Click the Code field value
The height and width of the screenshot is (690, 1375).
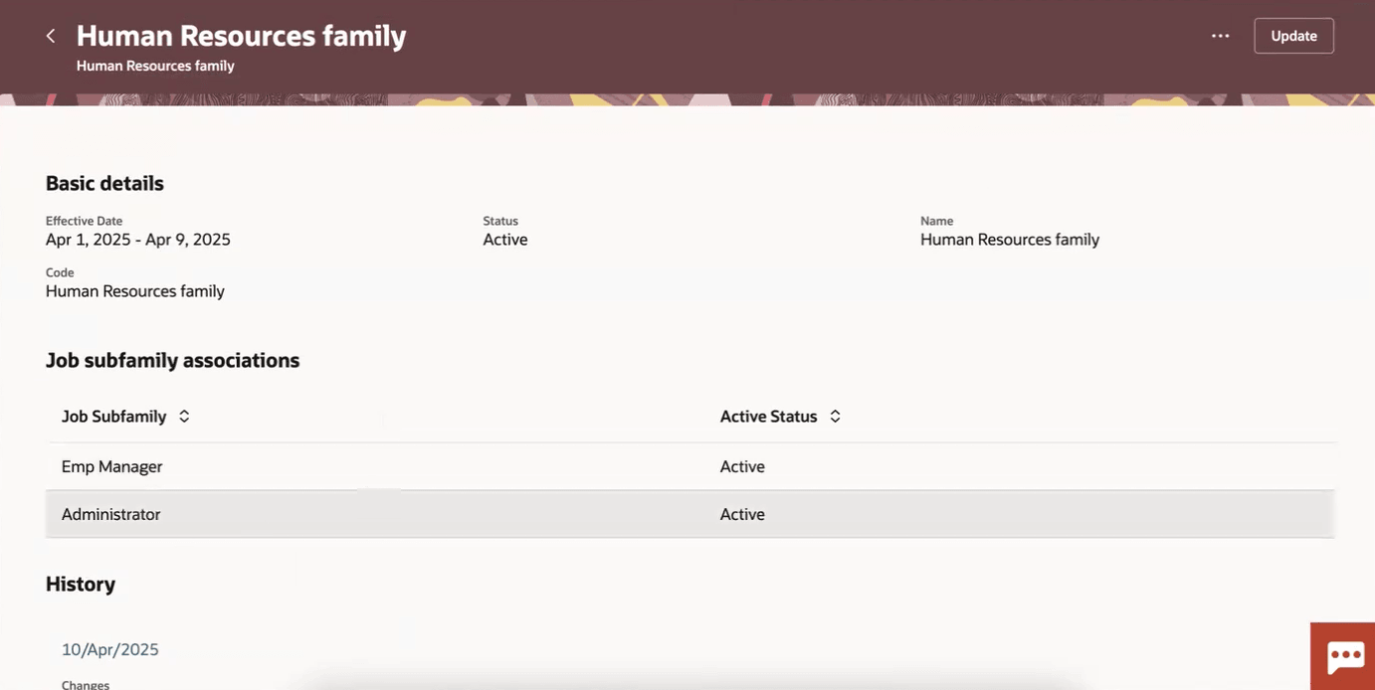tap(135, 291)
